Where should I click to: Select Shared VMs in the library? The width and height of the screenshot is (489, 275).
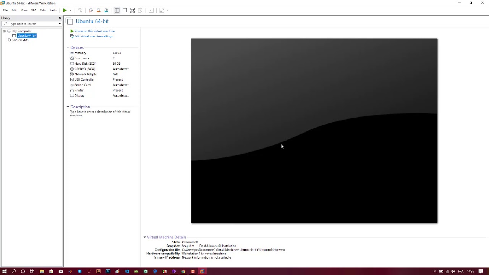20,40
